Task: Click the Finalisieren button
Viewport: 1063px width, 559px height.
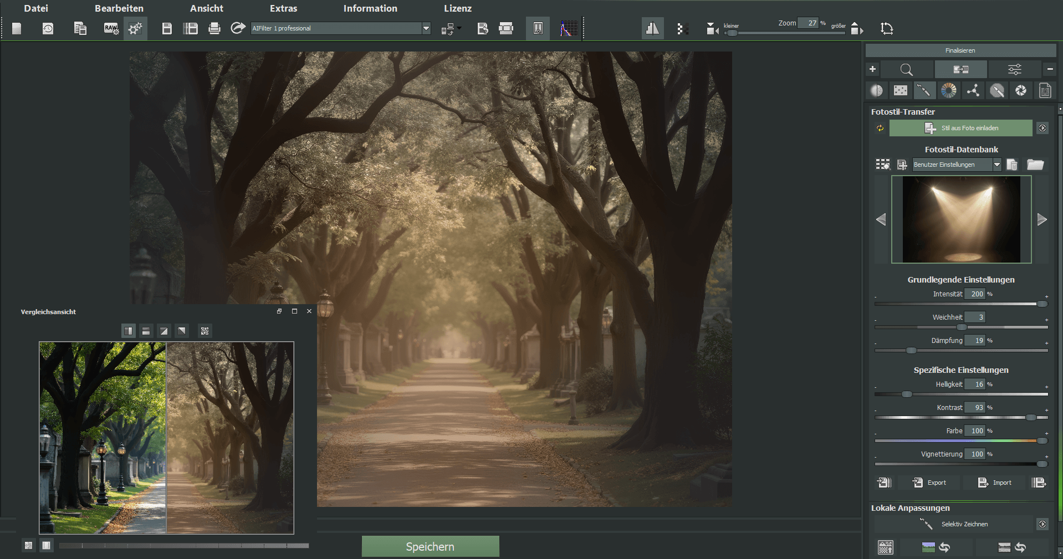Action: click(x=960, y=50)
